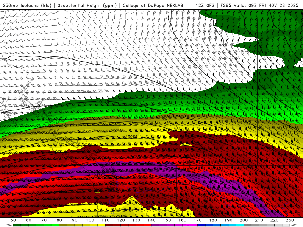Viewport: 303px width, 227px height.
Task: Click the 10500 height contour label
Action: pos(97,190)
